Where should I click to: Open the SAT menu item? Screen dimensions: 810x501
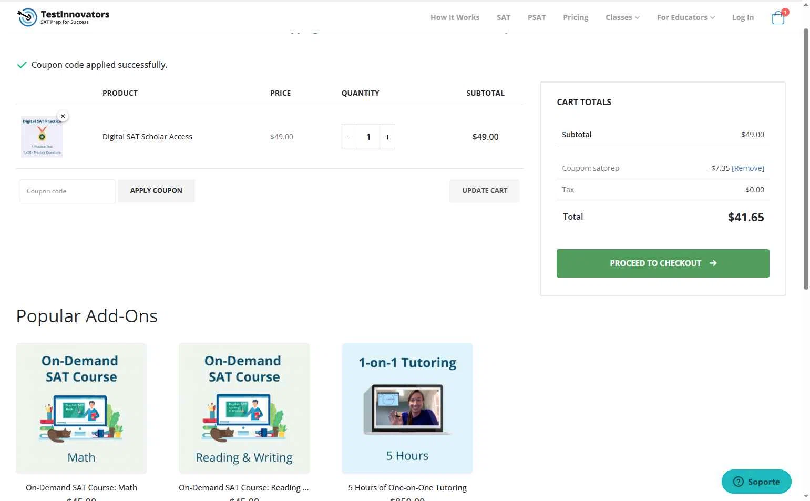pyautogui.click(x=504, y=17)
